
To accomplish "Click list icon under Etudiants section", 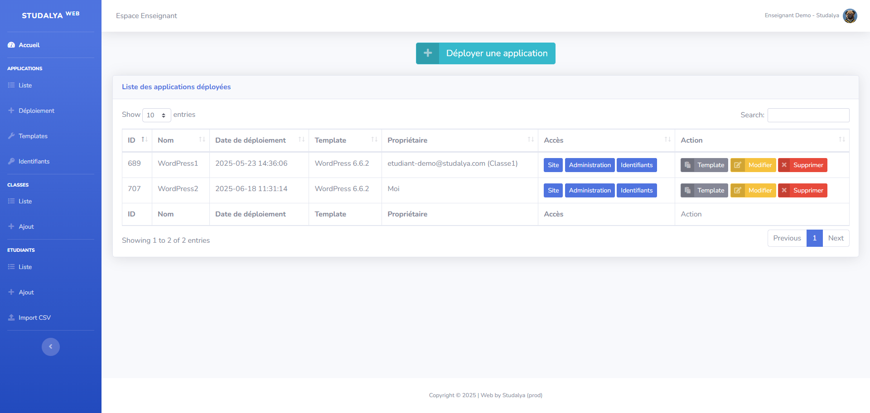I will click(11, 267).
